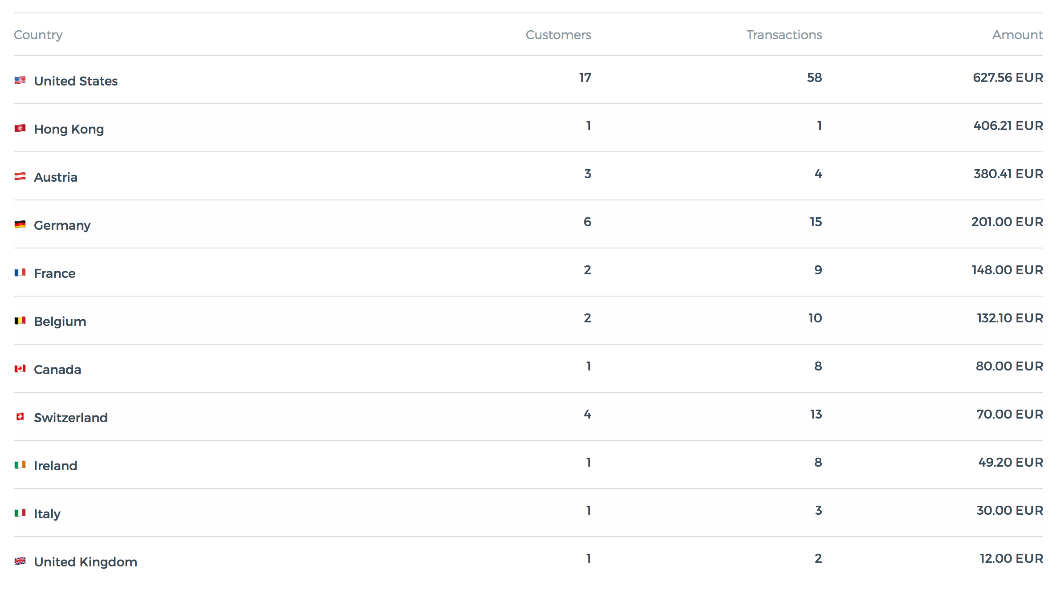1061x590 pixels.
Task: Click Switzerland customers count 4
Action: click(588, 414)
